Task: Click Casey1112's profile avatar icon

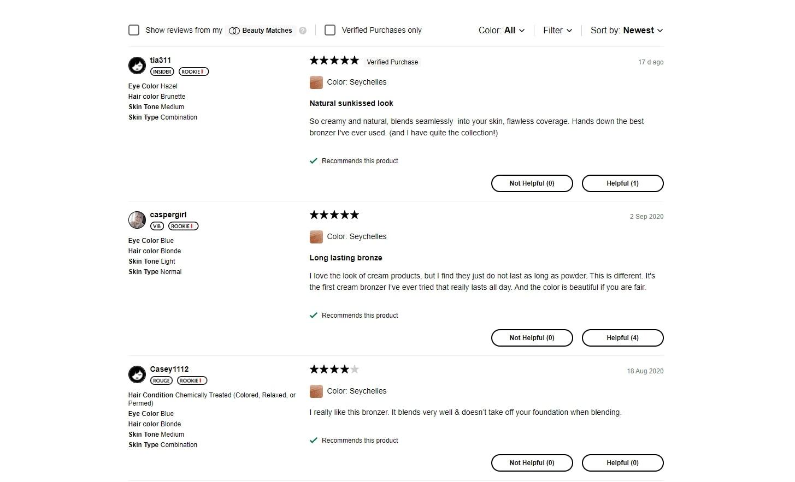Action: point(137,374)
